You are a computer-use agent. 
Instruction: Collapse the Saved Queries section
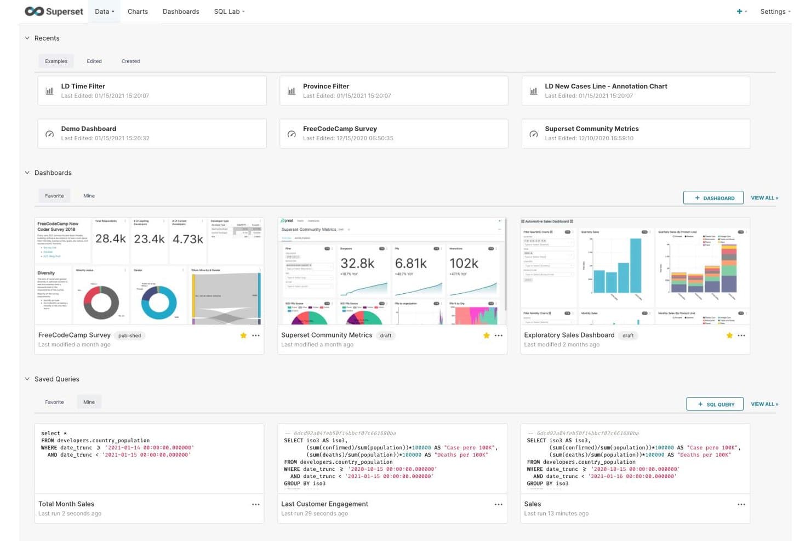27,379
